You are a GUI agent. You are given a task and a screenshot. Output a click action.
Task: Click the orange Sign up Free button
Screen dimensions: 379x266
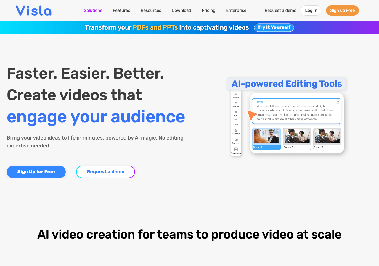pos(342,10)
